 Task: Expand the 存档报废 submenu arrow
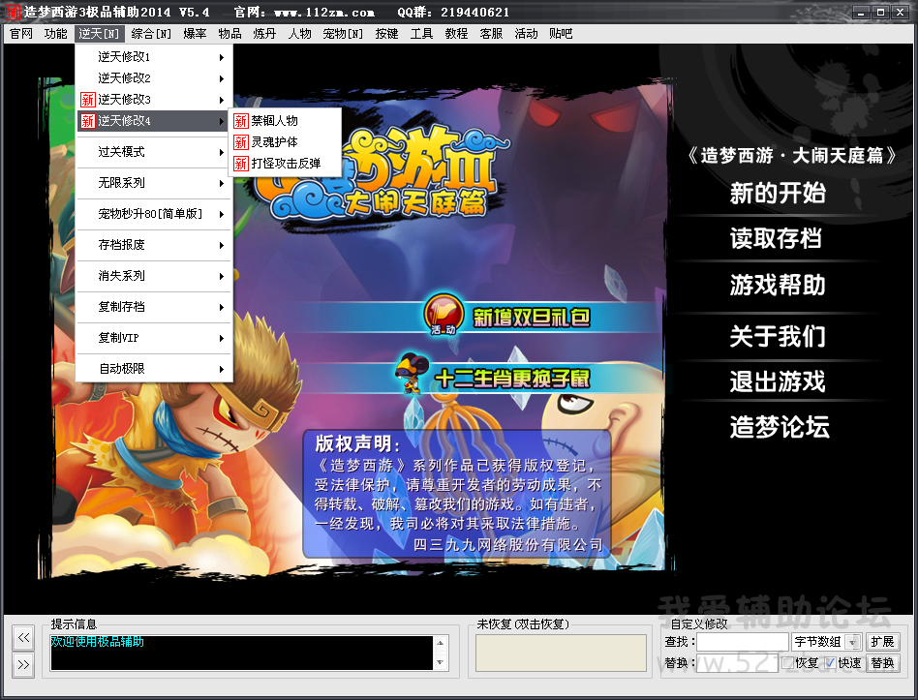click(222, 245)
